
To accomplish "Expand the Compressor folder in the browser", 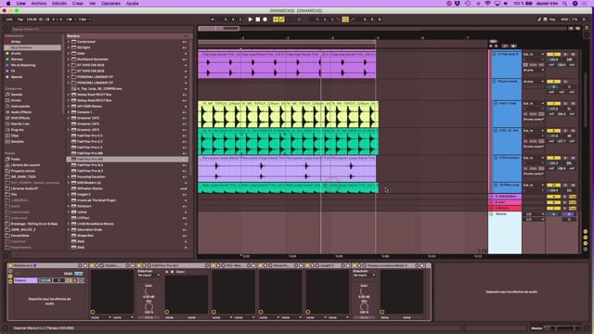I will pyautogui.click(x=69, y=42).
